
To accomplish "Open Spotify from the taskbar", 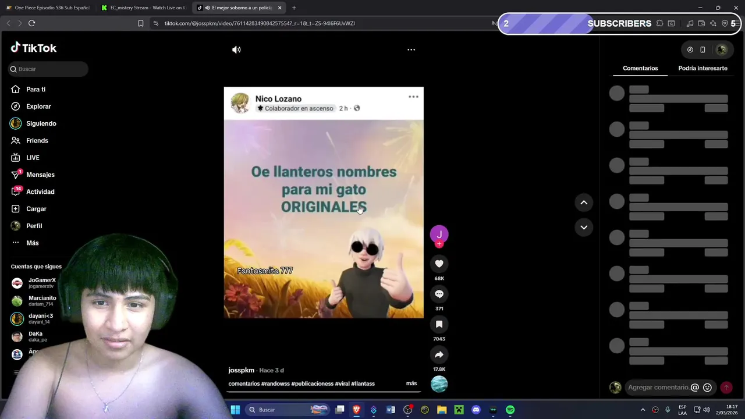I will pos(510,410).
